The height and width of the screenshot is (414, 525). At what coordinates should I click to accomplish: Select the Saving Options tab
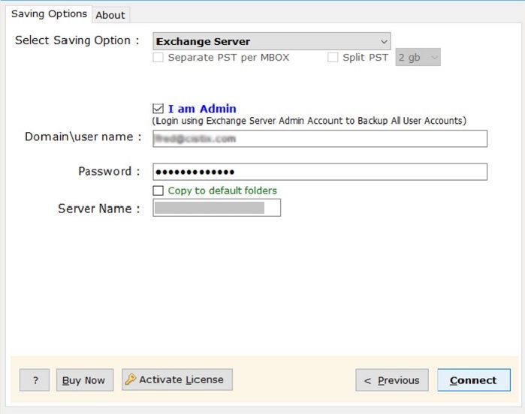49,14
